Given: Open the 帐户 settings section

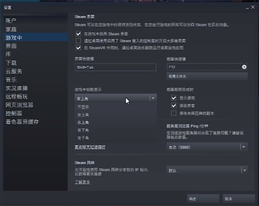Looking at the screenshot, I should [x=11, y=21].
